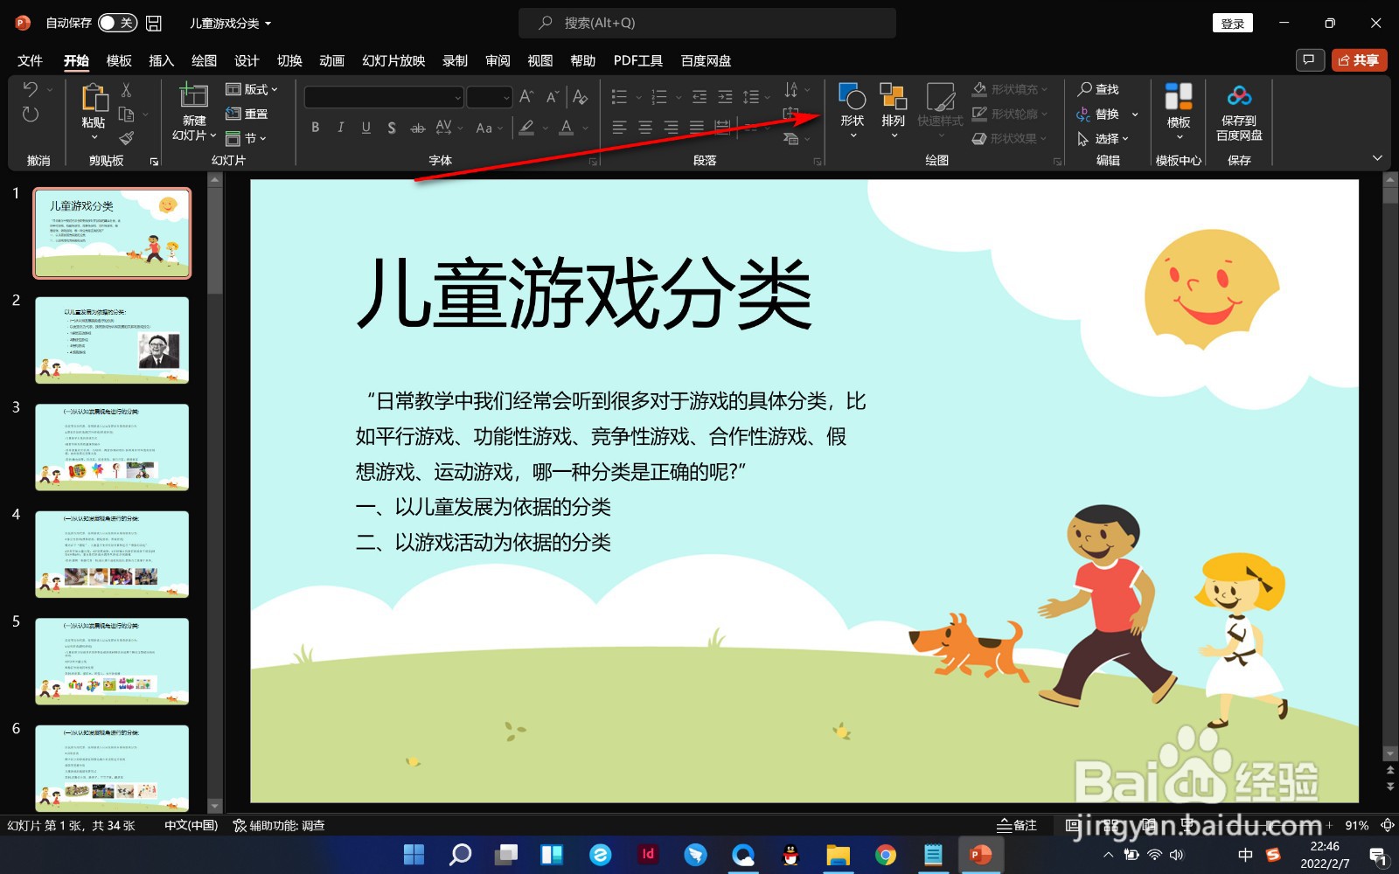Click the Line Spacing icon
This screenshot has height=874, width=1399.
pos(751,96)
